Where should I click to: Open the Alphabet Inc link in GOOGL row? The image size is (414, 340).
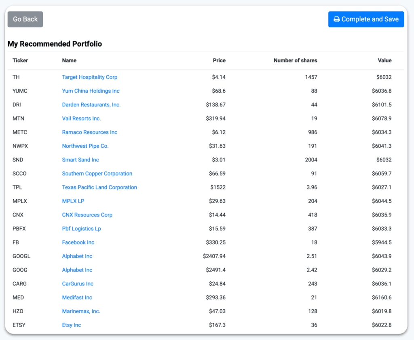click(x=77, y=256)
